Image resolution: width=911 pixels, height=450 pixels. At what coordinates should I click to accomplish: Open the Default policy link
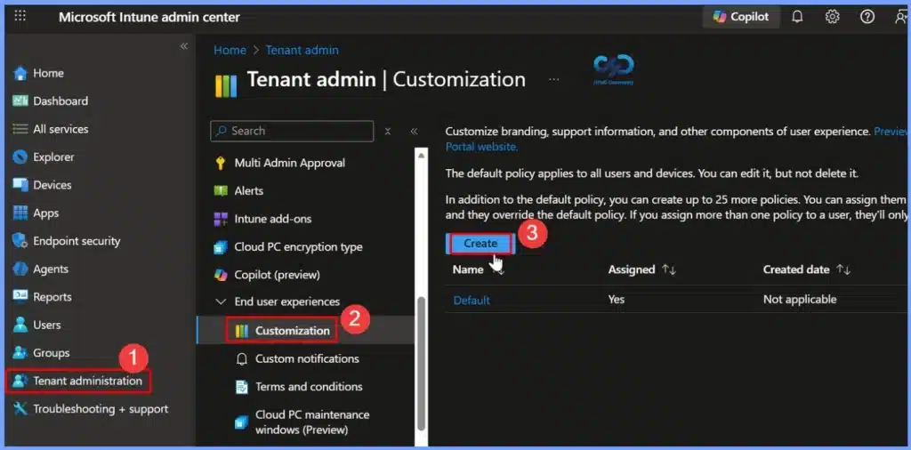click(472, 301)
